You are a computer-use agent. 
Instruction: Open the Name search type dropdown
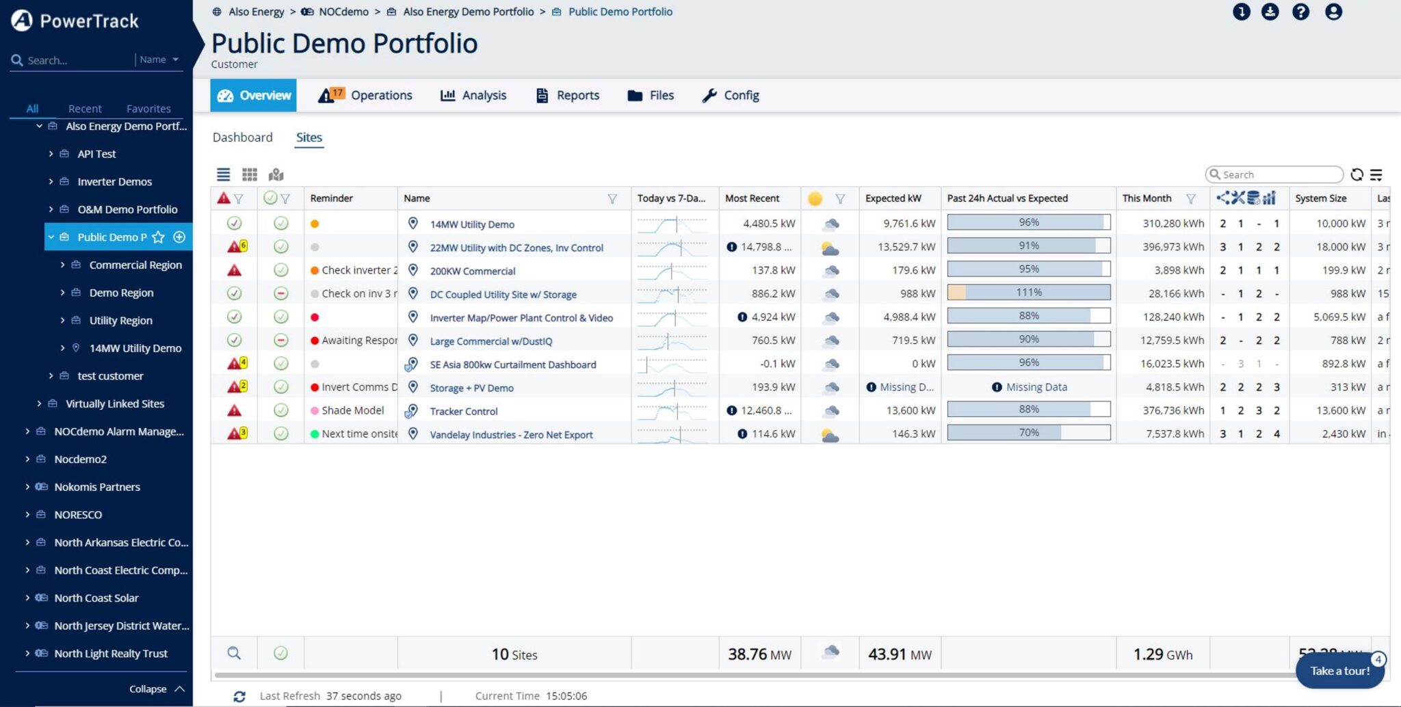click(x=159, y=60)
